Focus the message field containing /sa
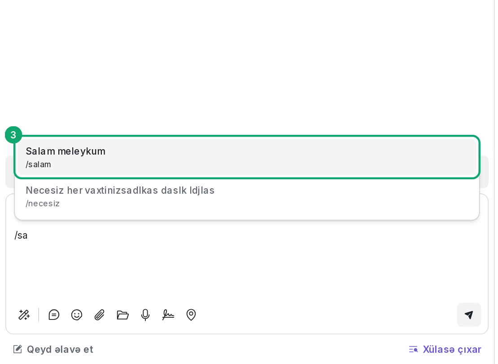 (247, 248)
